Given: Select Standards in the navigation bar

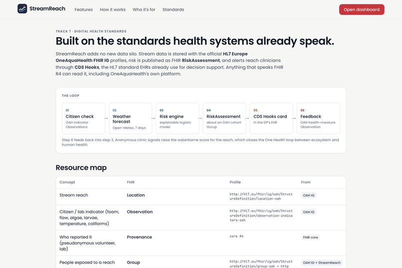Looking at the screenshot, I should (x=173, y=9).
